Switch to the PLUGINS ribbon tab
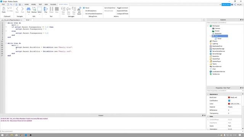The image size is (244, 137). 53,5
